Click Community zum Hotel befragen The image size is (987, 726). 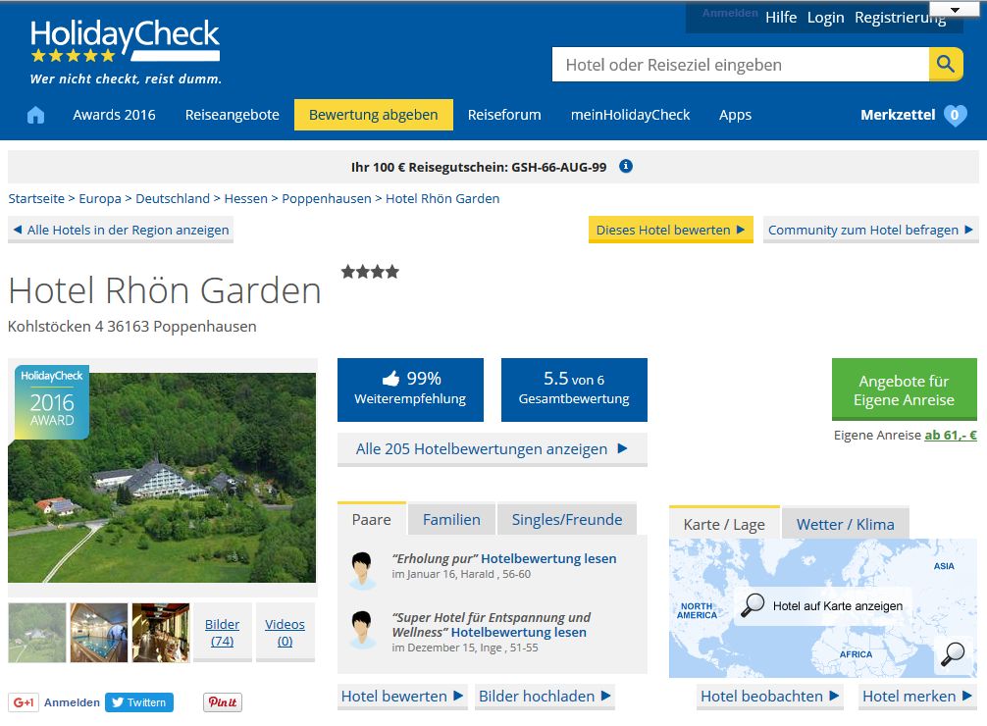click(x=870, y=230)
